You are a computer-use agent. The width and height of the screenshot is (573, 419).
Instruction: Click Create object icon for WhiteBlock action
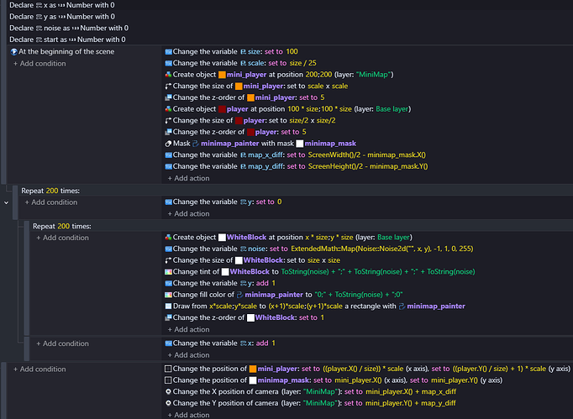point(169,238)
